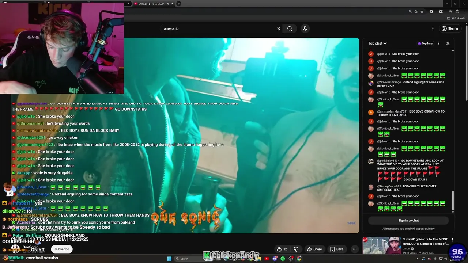Open Chrome from the taskbar

click(299, 259)
